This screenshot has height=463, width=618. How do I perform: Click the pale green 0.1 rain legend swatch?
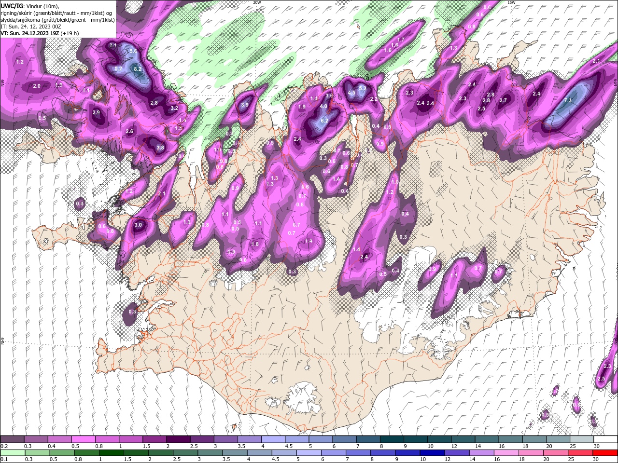(12, 453)
